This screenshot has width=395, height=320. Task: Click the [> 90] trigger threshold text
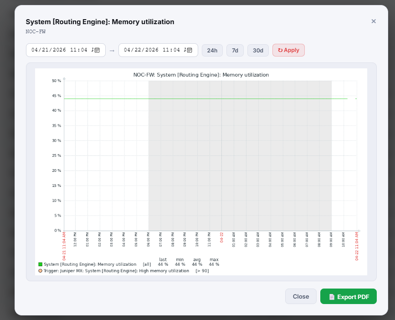coord(202,271)
